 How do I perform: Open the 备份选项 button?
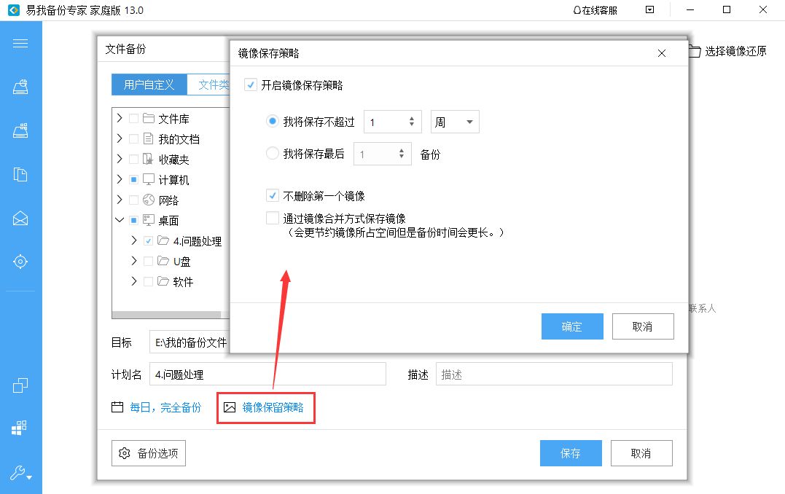(x=149, y=453)
